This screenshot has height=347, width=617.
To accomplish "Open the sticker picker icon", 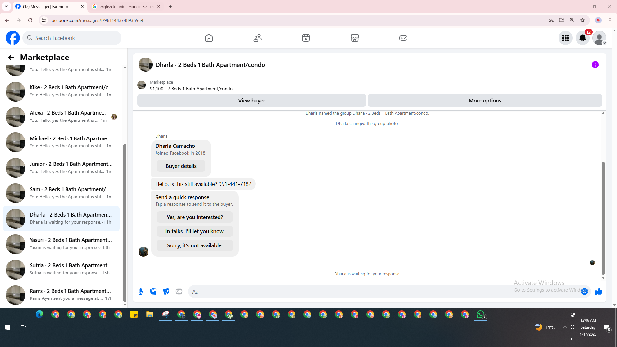I will (x=166, y=291).
